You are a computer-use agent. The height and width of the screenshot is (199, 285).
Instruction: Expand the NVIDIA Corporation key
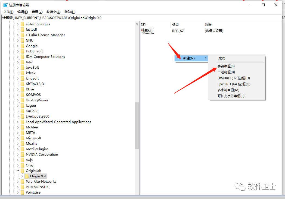click(x=18, y=154)
